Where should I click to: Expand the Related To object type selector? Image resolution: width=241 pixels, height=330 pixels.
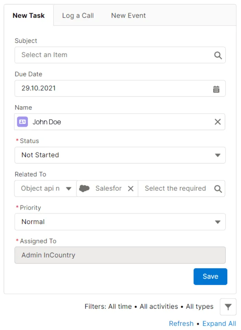[x=69, y=188]
